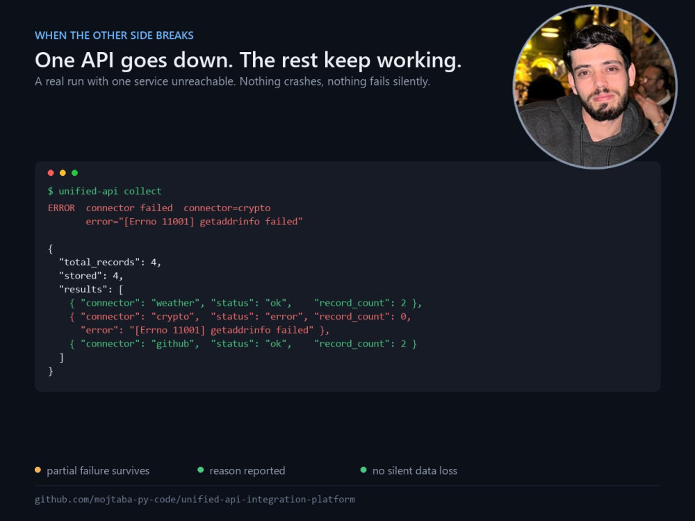
Task: Click the yellow minimize dot in terminal
Action: 63,173
